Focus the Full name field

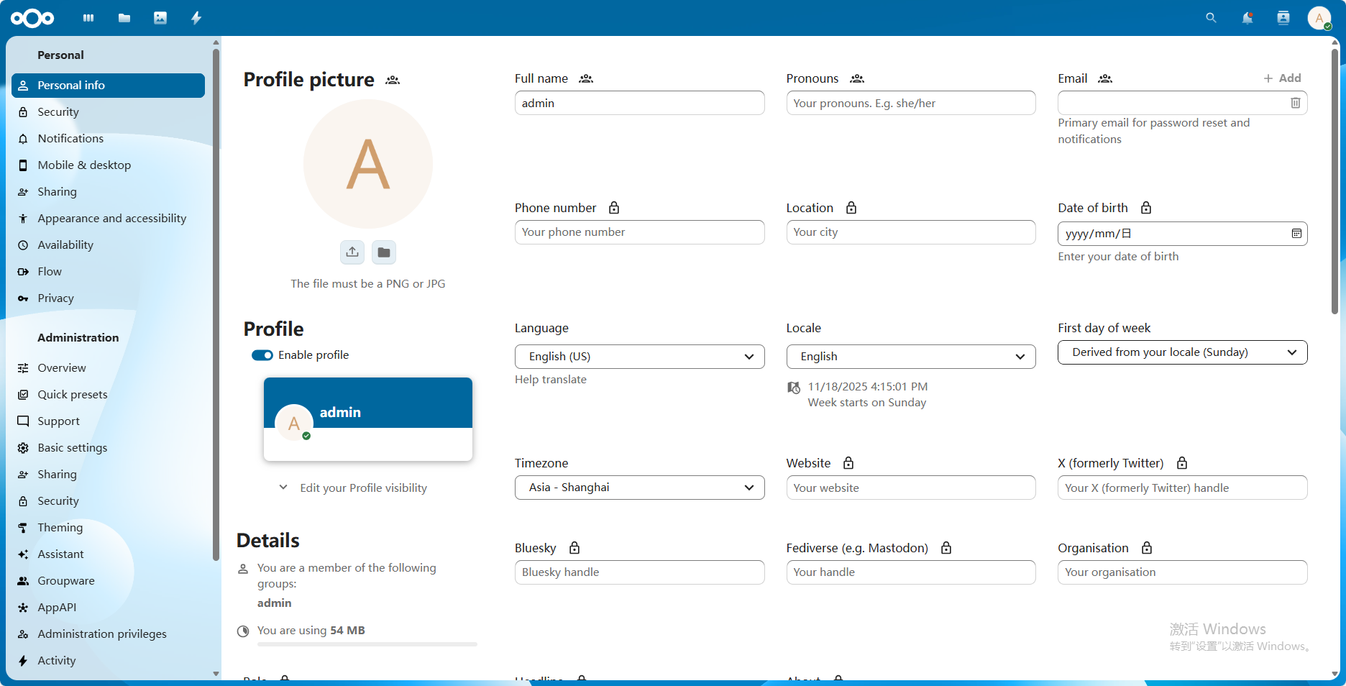[x=639, y=103]
